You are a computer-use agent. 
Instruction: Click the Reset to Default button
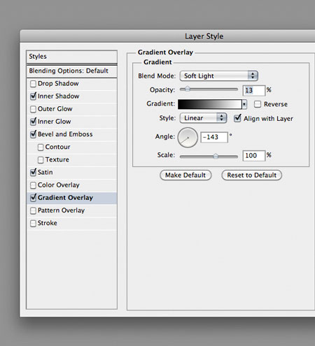[252, 175]
